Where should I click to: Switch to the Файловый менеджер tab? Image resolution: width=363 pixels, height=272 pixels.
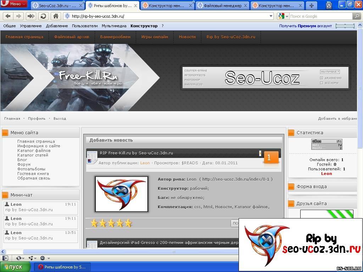click(x=222, y=6)
